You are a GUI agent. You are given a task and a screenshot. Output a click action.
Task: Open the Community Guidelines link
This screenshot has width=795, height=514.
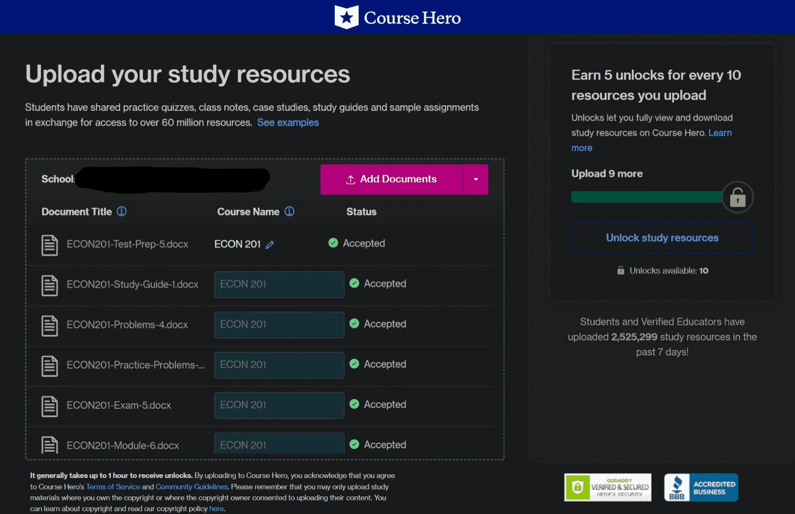pos(192,487)
